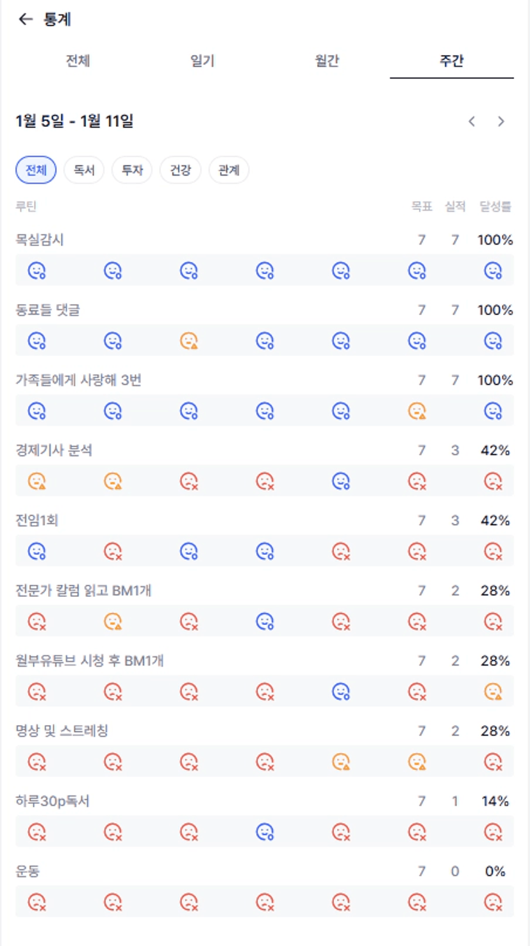Screen dimensions: 530x946
Task: Switch to the 전체 statistics tab
Action: click(78, 61)
